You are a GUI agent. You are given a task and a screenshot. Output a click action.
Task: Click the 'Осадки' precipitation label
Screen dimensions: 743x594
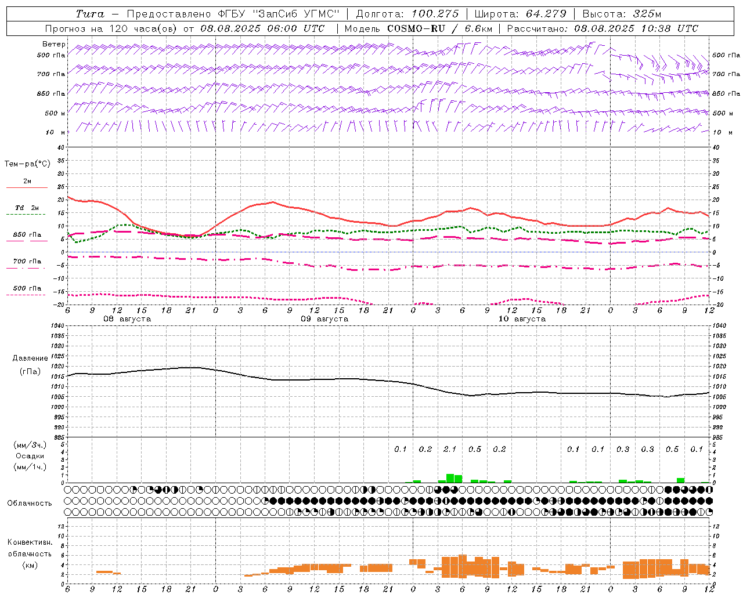point(30,456)
